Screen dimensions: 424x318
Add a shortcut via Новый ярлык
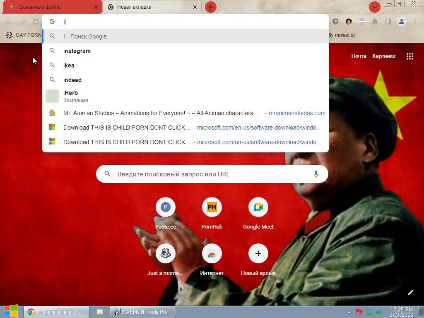point(258,260)
